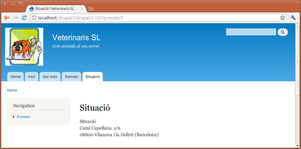Open the Forums link in Navigation
Viewport: 301px width, 149px height.
(23, 117)
